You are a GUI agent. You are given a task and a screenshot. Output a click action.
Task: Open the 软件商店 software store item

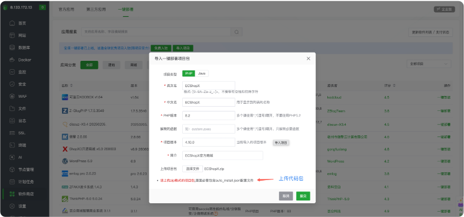[26, 194]
